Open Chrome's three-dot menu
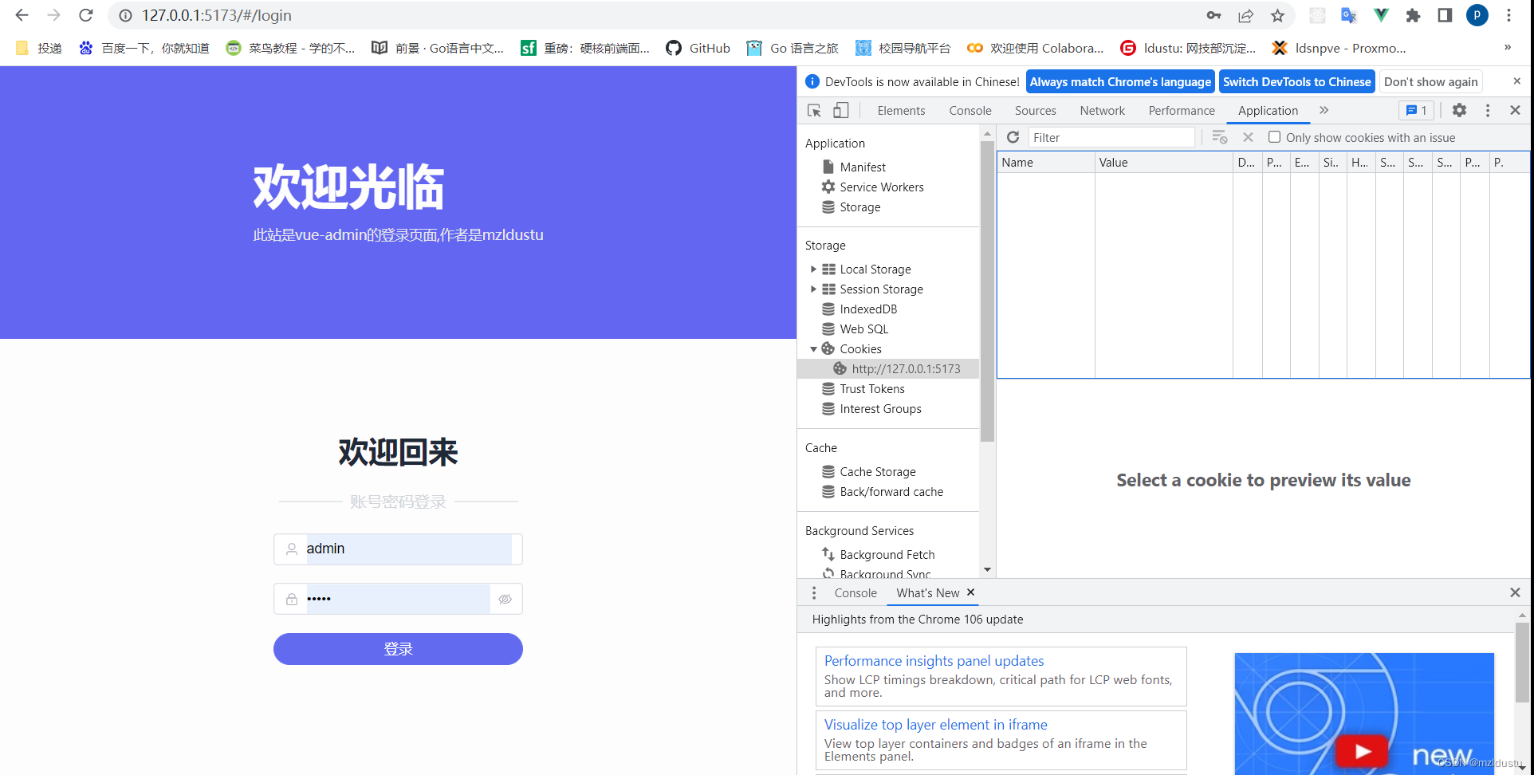The image size is (1534, 775). point(1508,15)
